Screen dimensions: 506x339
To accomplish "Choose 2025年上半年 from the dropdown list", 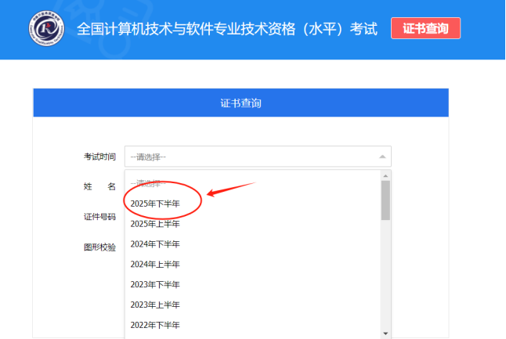I will (252, 224).
